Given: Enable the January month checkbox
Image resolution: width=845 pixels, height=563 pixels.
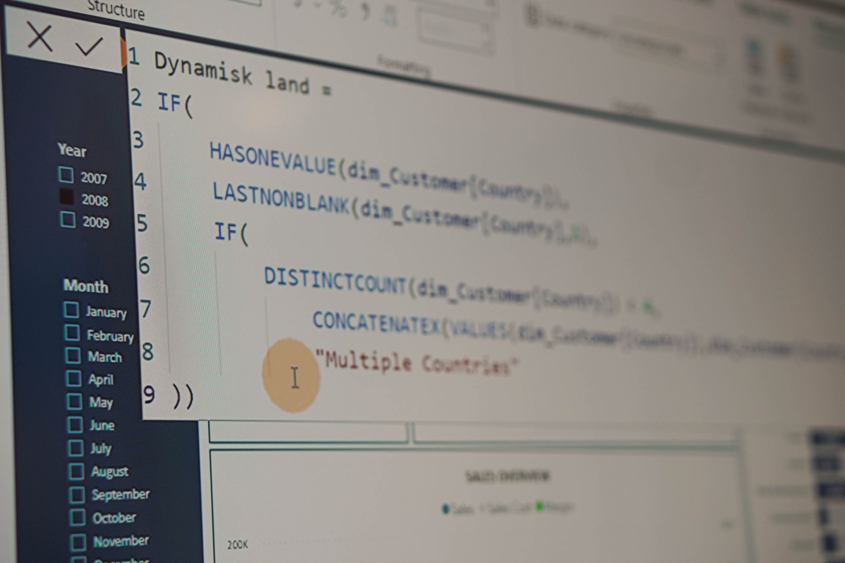Looking at the screenshot, I should [x=71, y=309].
